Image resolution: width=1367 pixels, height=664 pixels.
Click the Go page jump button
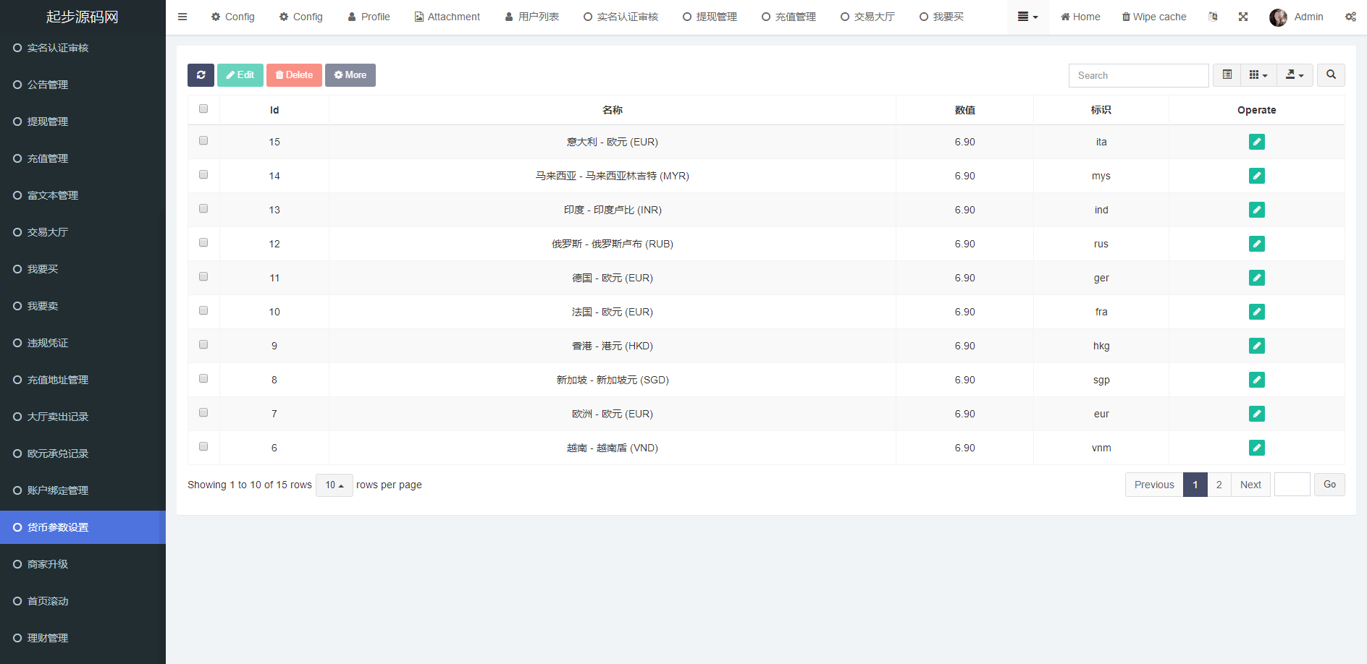[1330, 485]
